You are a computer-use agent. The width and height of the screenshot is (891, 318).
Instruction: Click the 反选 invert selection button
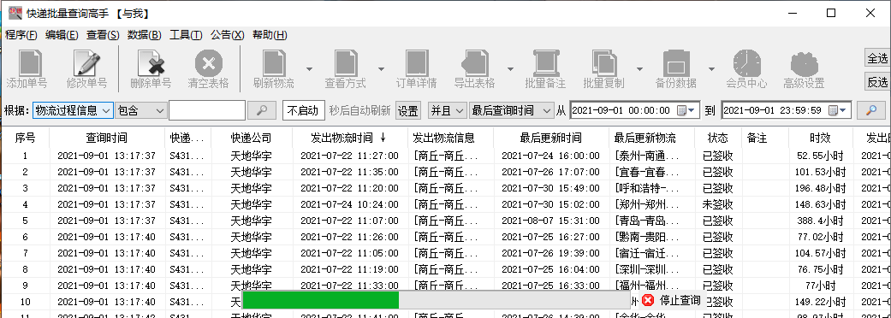877,82
